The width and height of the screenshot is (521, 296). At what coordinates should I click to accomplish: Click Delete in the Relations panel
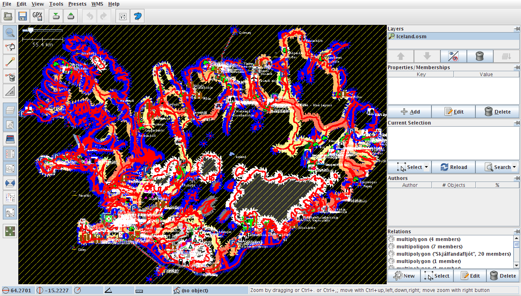pyautogui.click(x=503, y=276)
